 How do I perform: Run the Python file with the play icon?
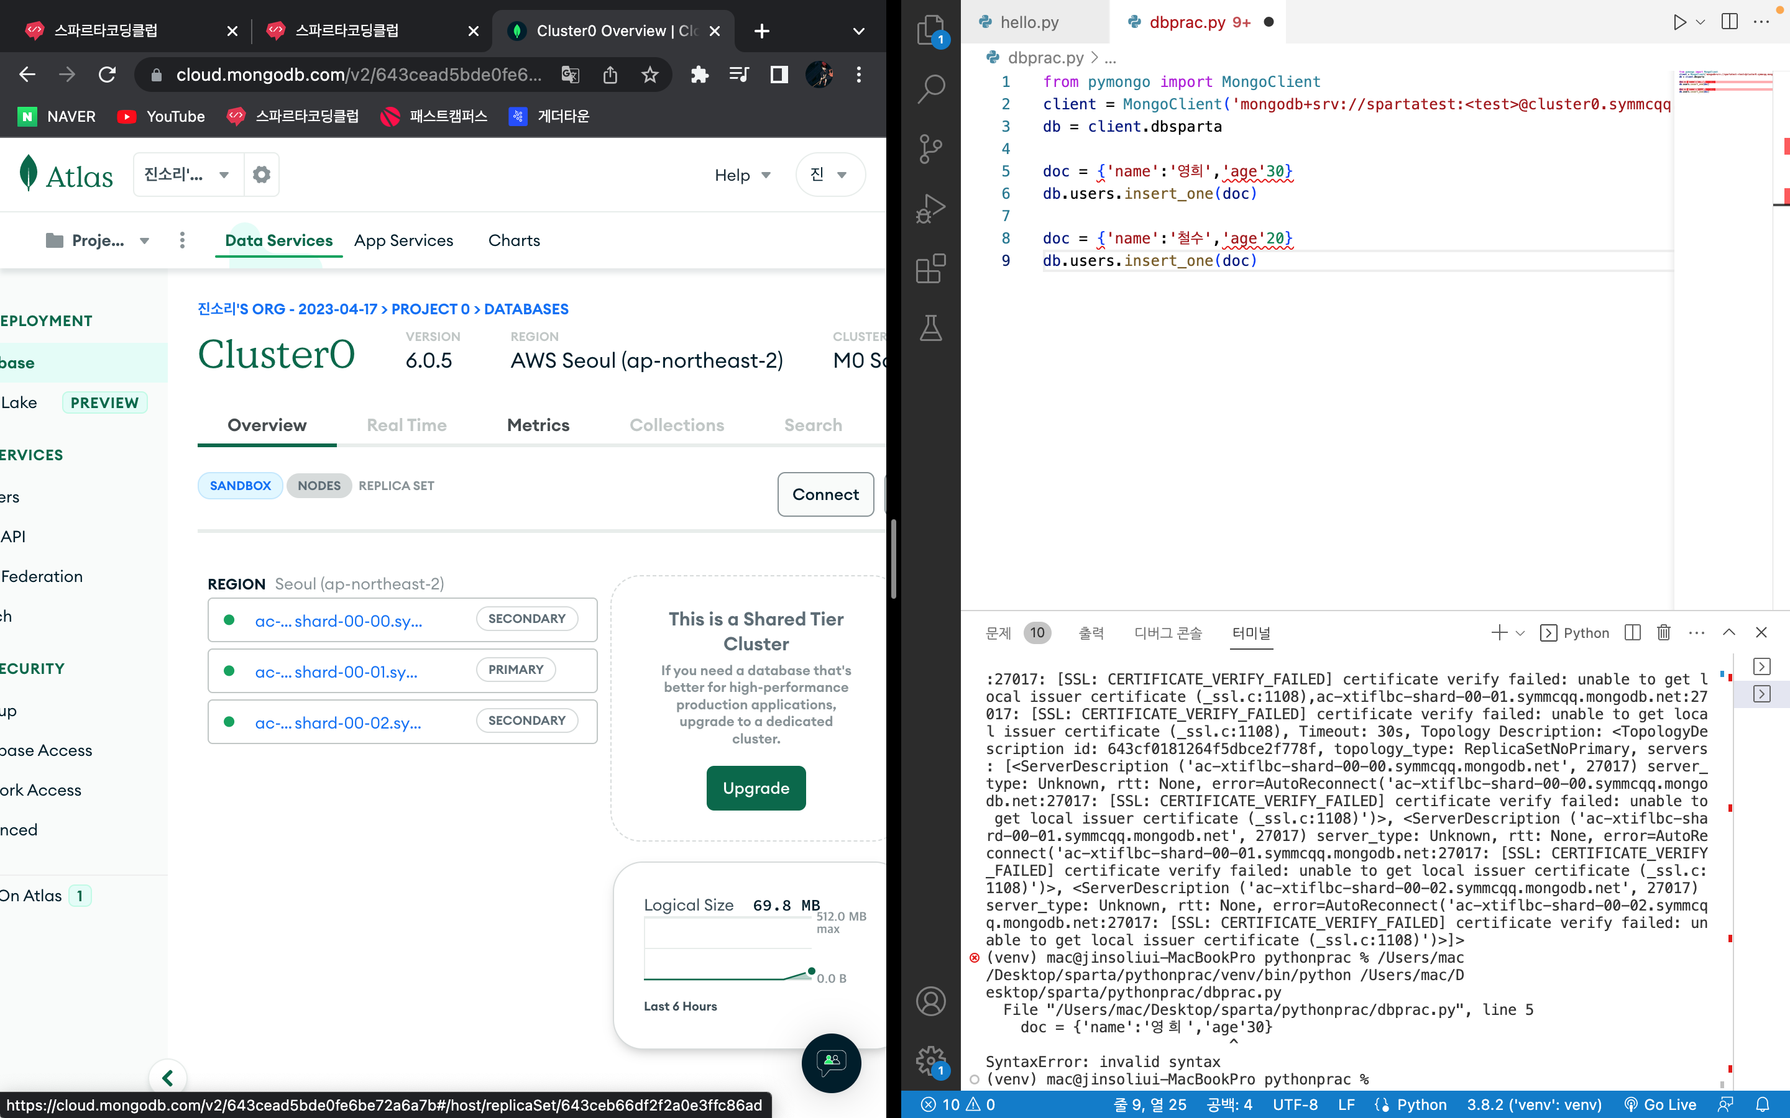[1679, 22]
